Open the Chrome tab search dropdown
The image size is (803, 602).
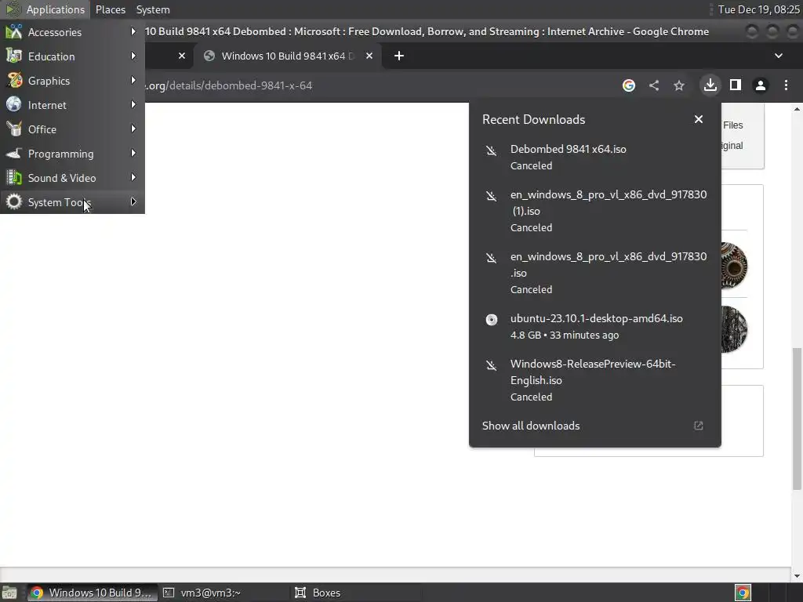779,56
